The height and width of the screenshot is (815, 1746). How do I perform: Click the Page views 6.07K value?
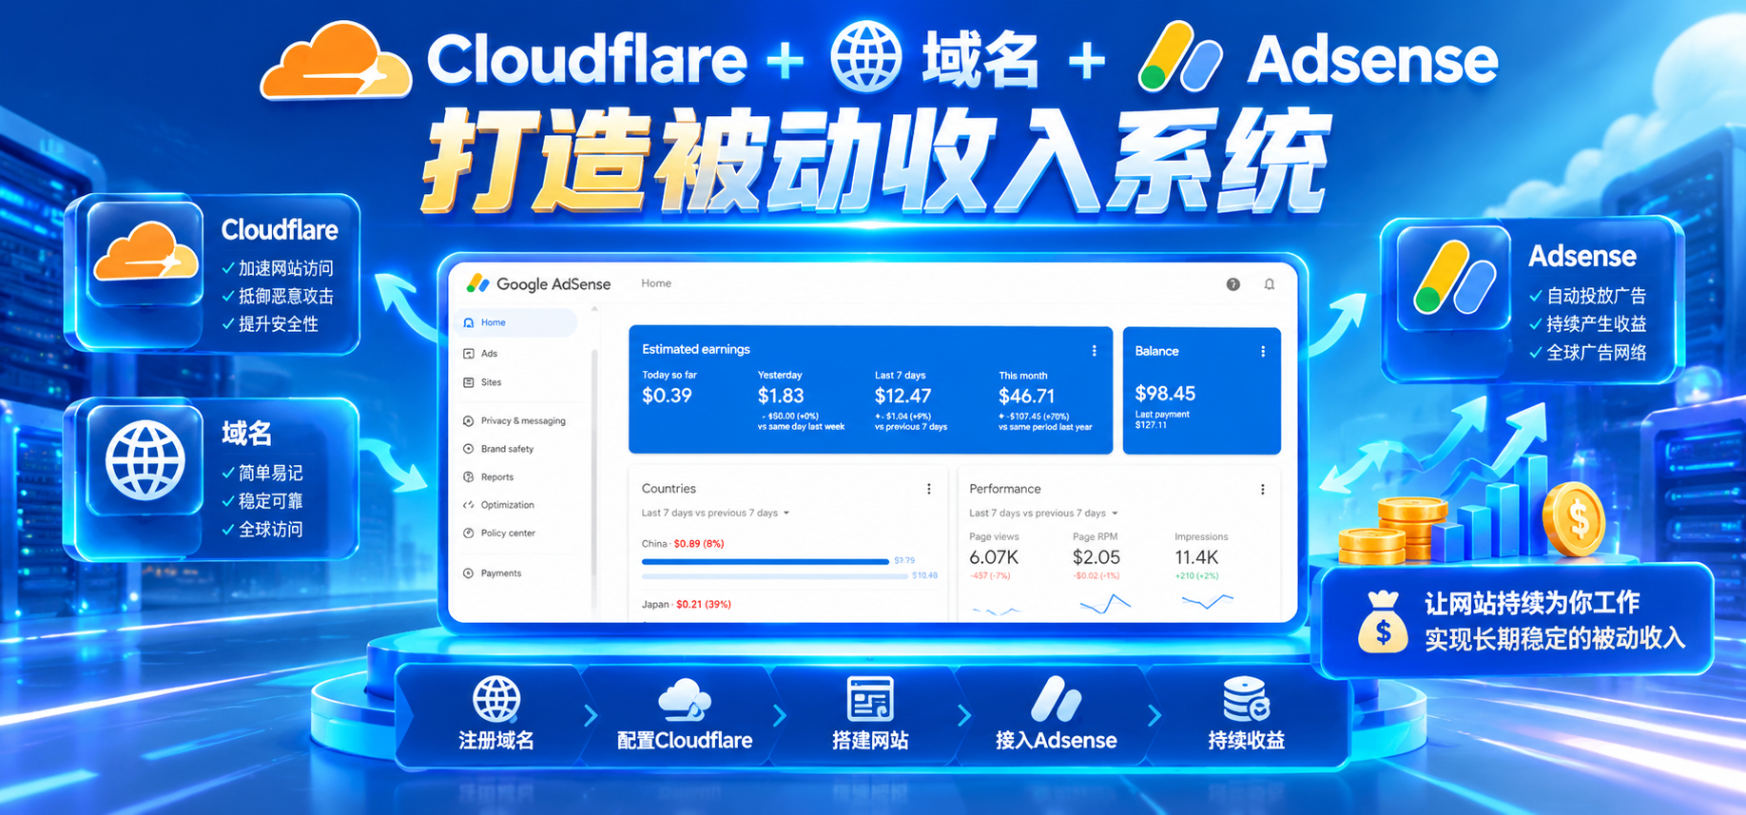coord(994,557)
